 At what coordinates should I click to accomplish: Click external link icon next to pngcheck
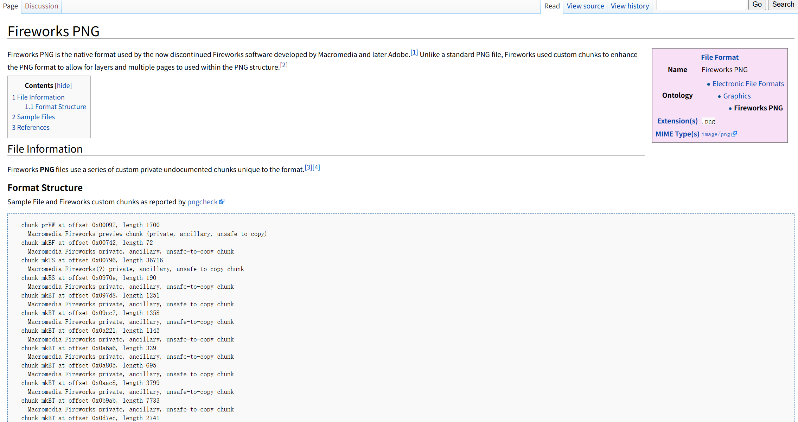pos(222,202)
